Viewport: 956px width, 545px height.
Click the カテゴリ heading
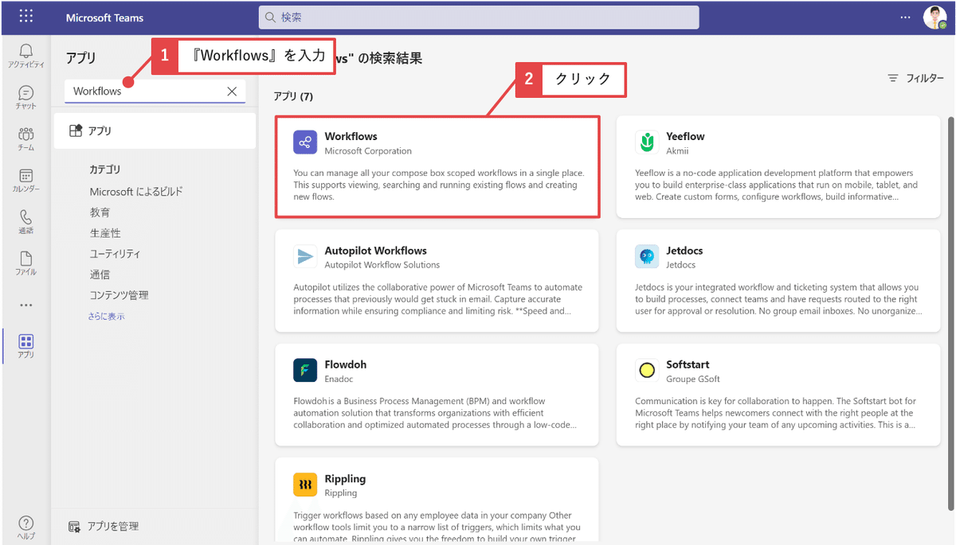(x=105, y=169)
